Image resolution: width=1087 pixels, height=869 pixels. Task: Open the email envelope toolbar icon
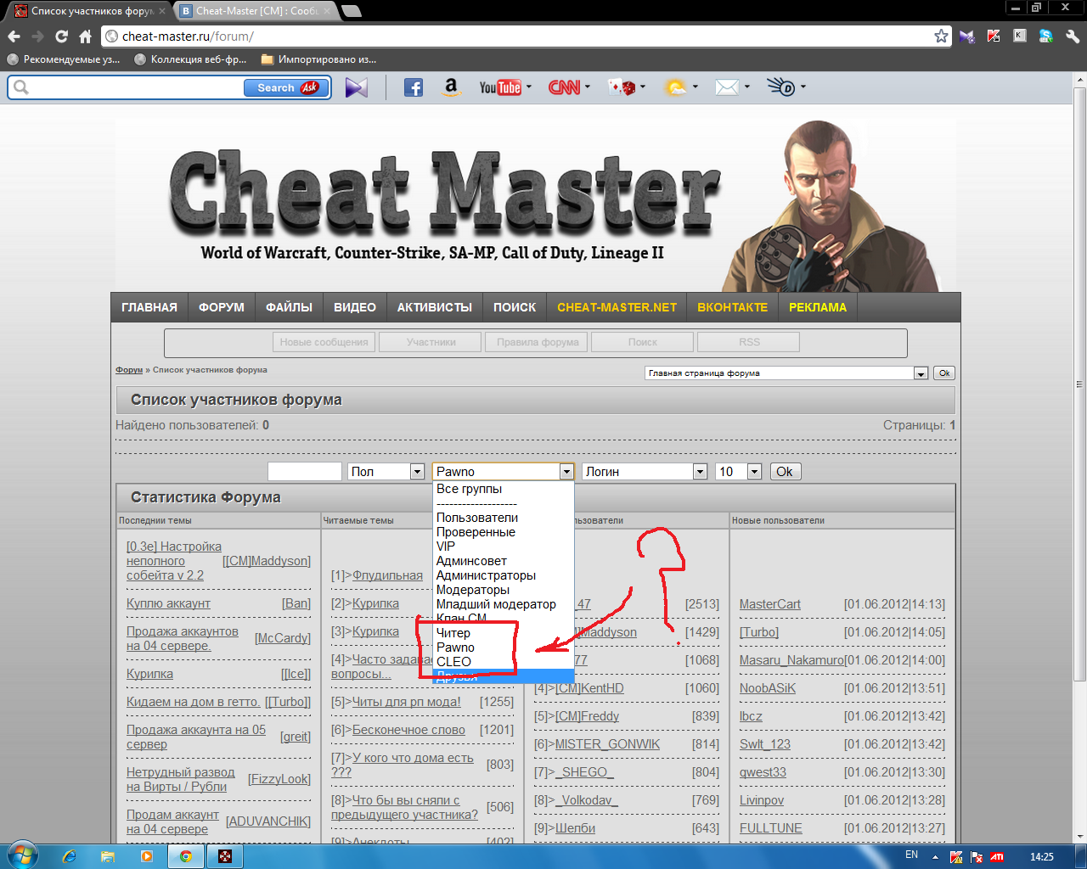point(727,87)
